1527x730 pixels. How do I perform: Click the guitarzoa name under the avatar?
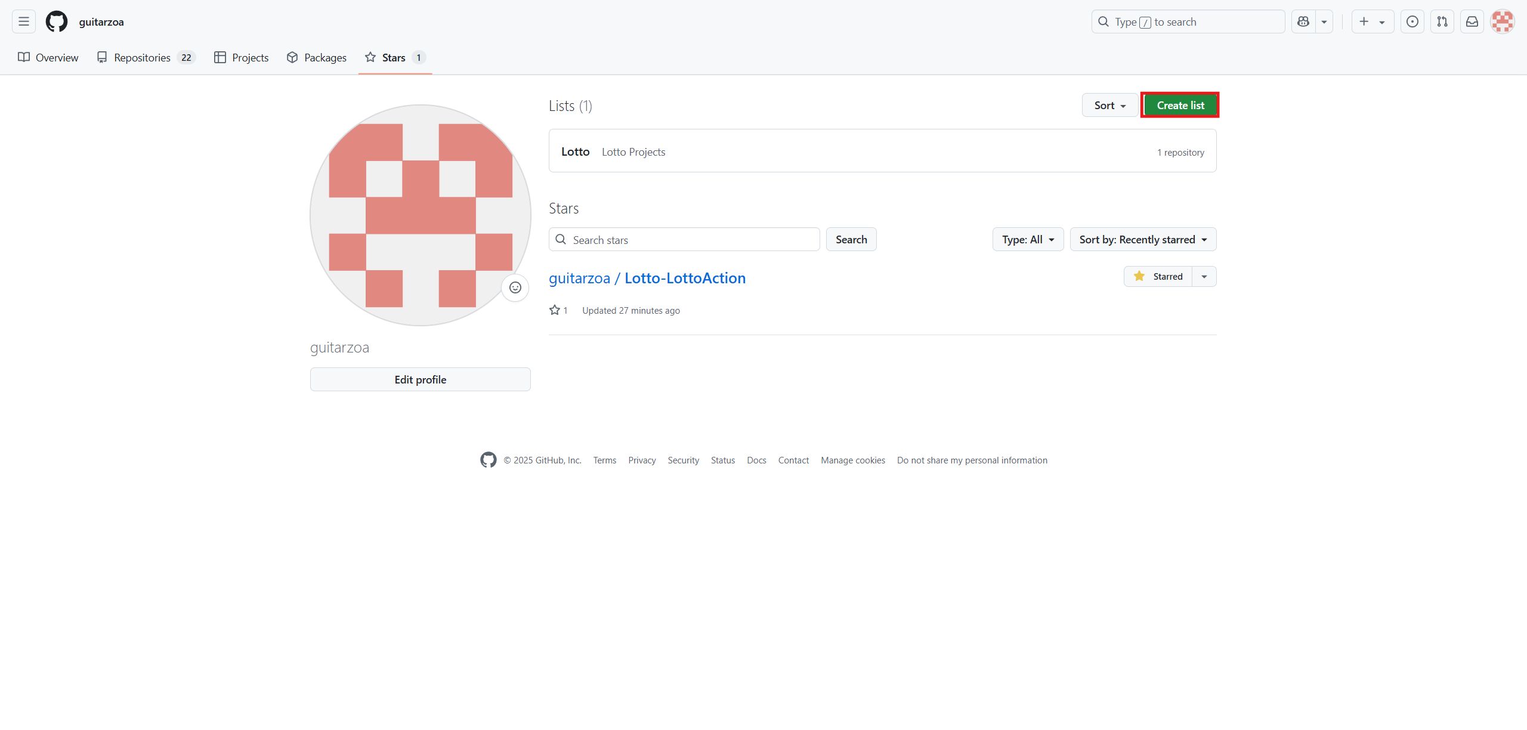tap(339, 347)
